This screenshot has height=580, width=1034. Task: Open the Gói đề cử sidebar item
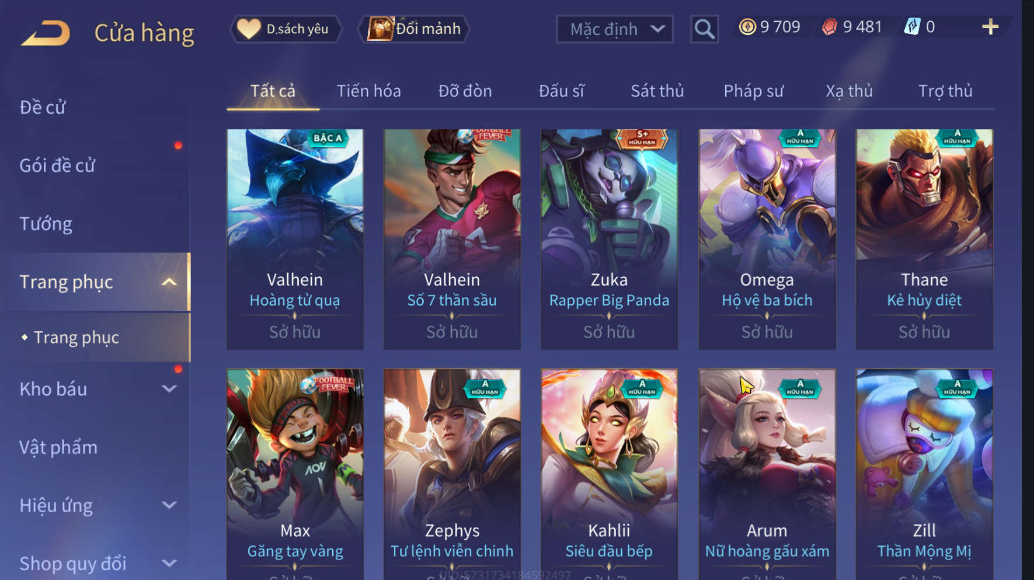point(57,166)
